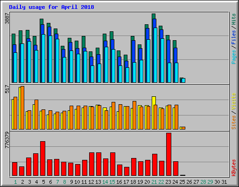Click the Visits legend label

(234, 102)
